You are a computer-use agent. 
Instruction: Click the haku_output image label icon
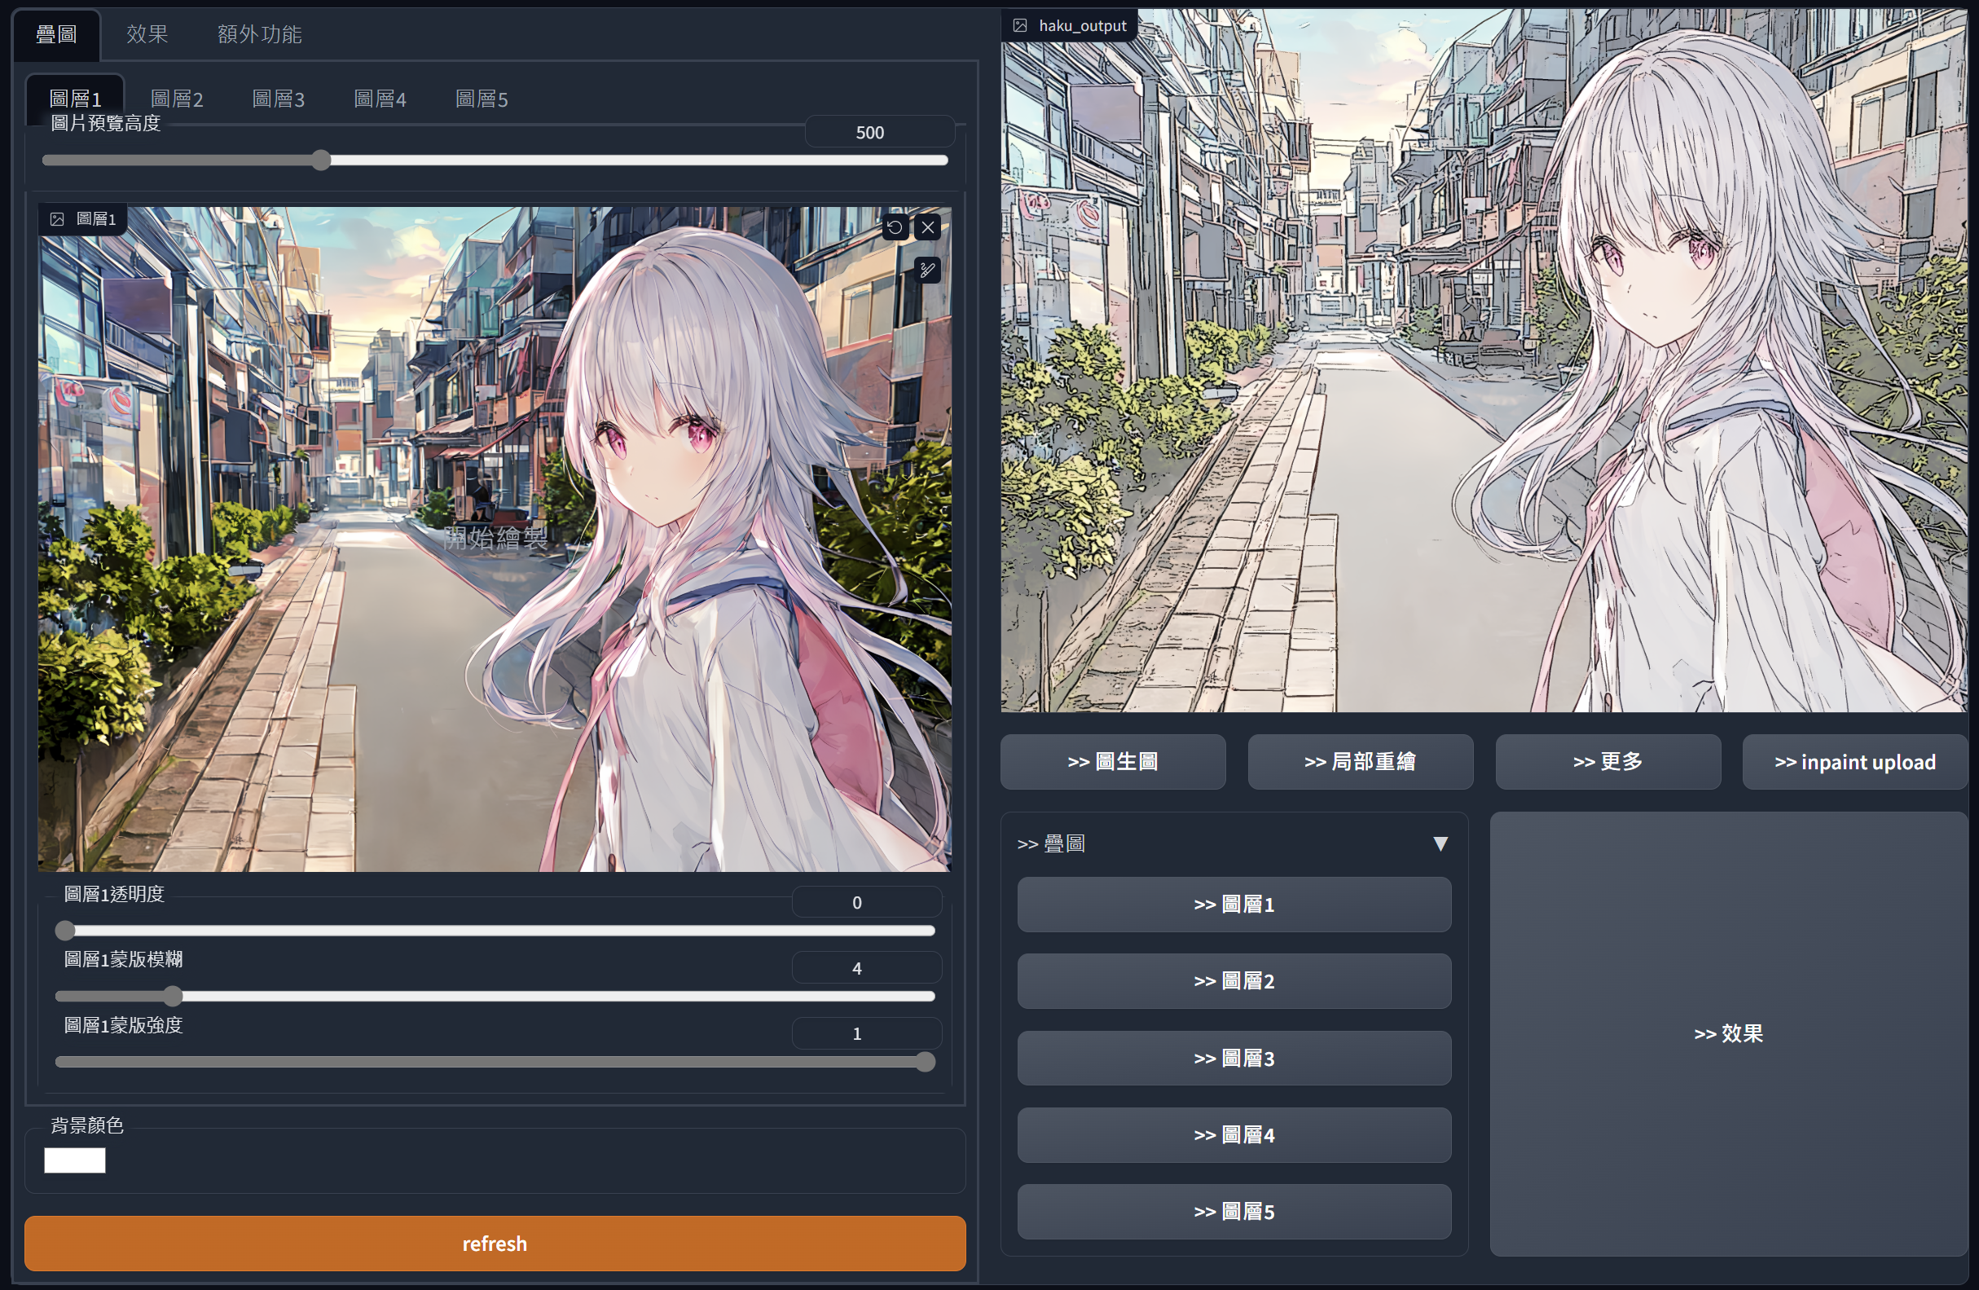(1019, 26)
